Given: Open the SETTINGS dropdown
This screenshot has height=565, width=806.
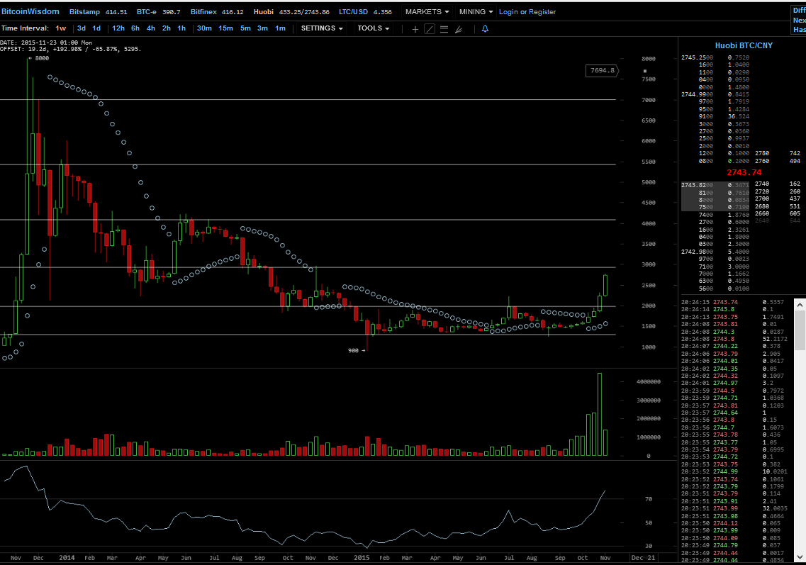Looking at the screenshot, I should [x=322, y=28].
